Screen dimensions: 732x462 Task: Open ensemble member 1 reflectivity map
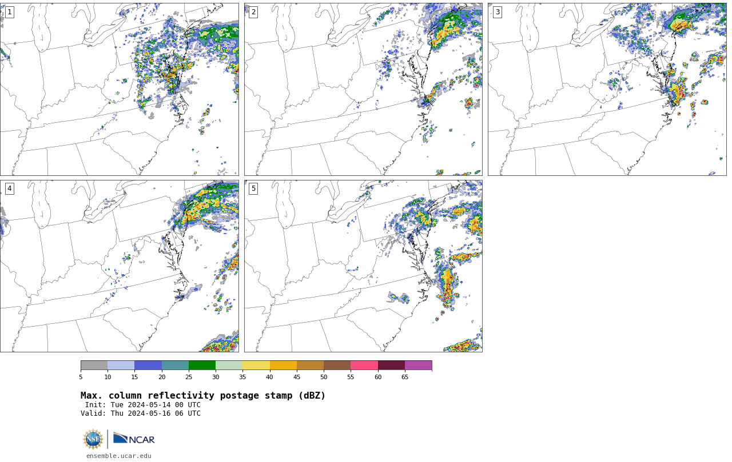coord(119,89)
